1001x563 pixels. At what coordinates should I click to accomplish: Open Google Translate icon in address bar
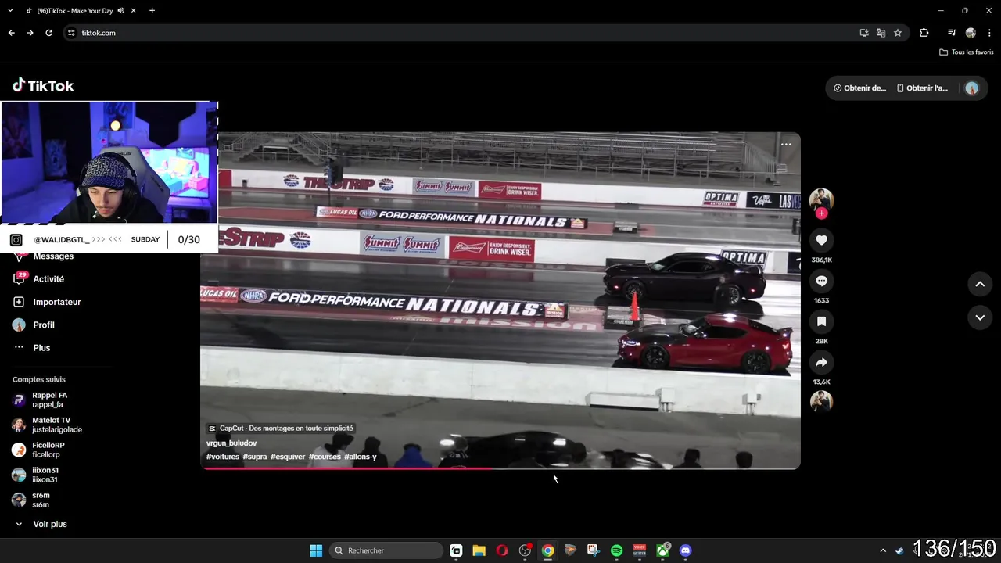(x=881, y=33)
